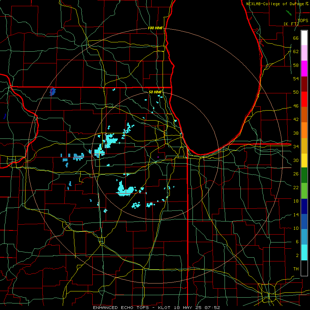Click the bright orange legend swatch

point(304,130)
